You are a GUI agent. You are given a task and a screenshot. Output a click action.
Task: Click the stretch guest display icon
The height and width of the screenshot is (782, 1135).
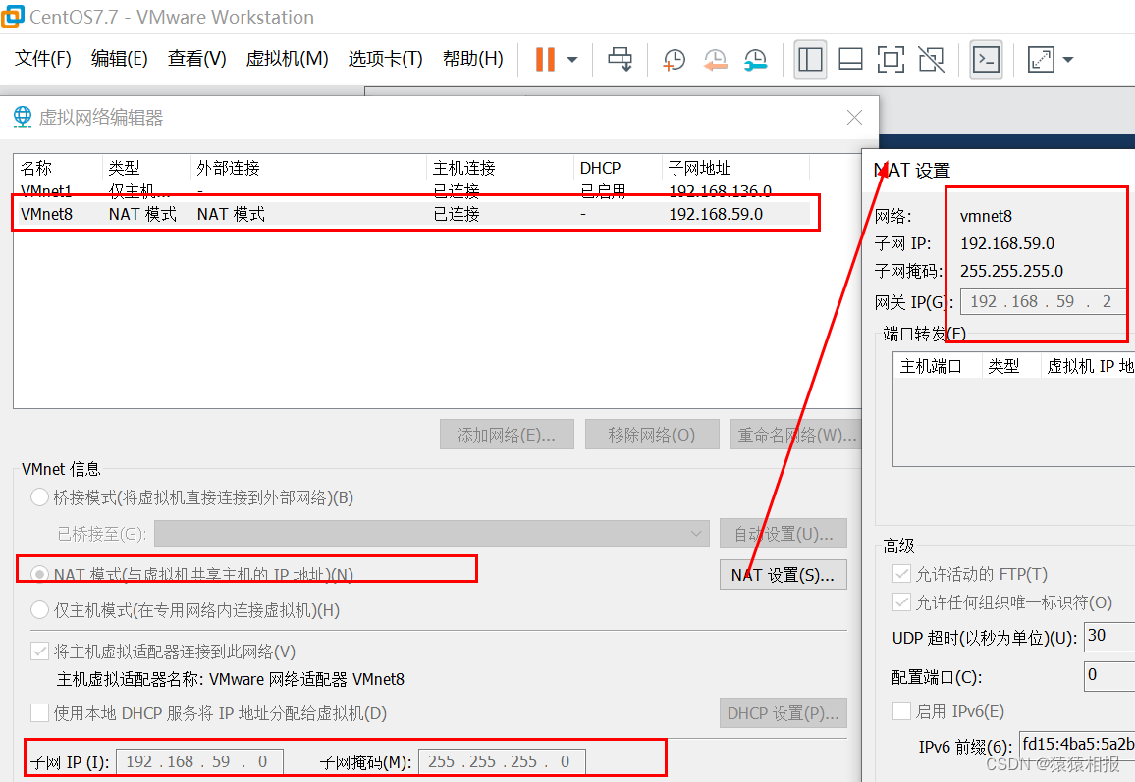1041,59
